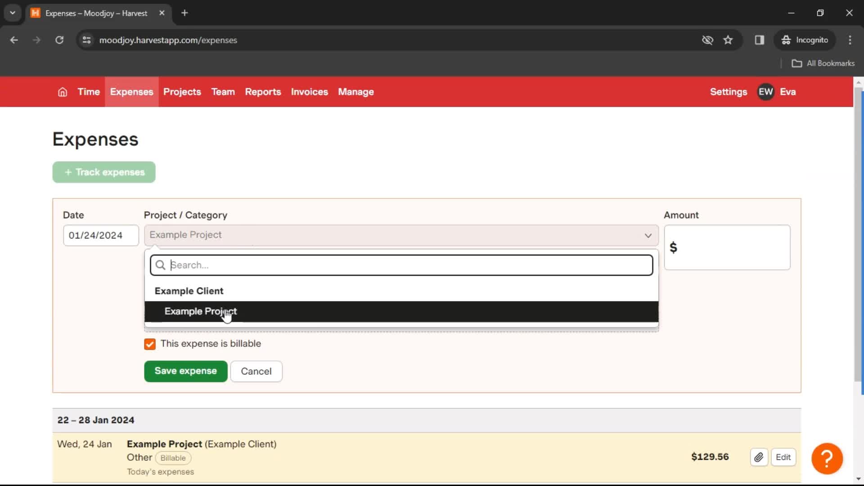Open the Example Client project group
Screen dimensions: 864x486
[x=188, y=291]
